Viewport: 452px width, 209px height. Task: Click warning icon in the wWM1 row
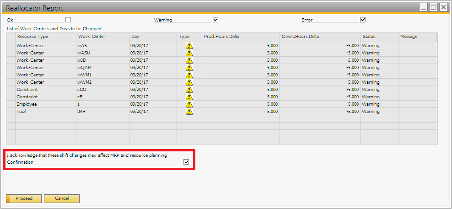pyautogui.click(x=189, y=75)
